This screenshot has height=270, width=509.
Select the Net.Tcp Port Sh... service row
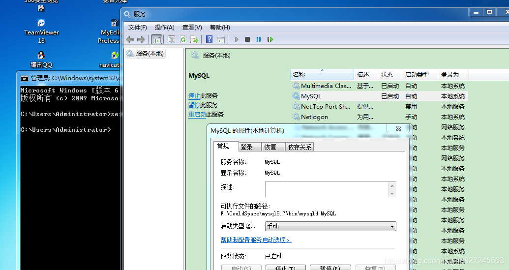point(379,106)
